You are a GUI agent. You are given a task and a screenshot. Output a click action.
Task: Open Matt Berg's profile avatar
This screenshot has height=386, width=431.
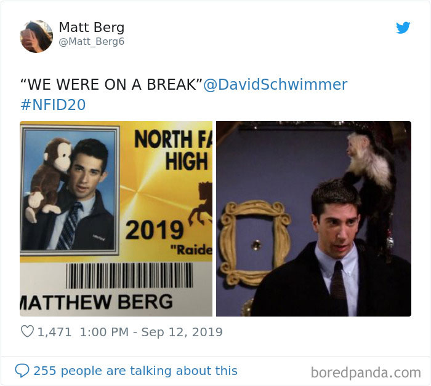tap(36, 36)
